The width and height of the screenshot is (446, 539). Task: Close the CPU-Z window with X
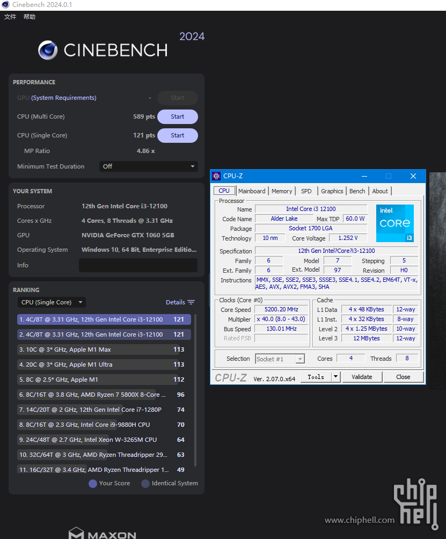click(413, 176)
